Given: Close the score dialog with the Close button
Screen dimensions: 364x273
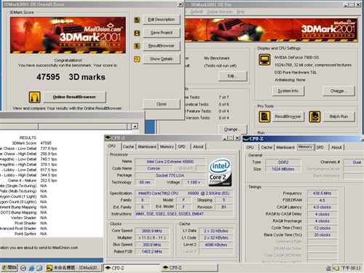Looking at the screenshot, I should (x=162, y=104).
